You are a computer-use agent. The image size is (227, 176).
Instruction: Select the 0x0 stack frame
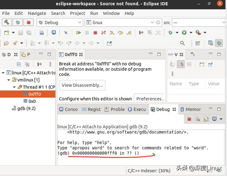click(x=32, y=101)
